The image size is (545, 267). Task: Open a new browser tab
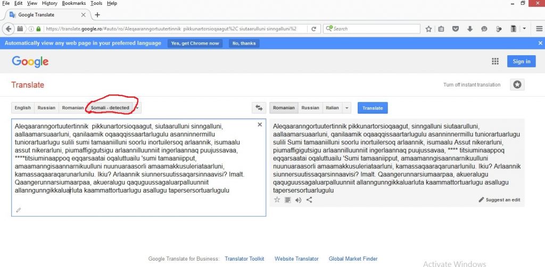coord(97,15)
